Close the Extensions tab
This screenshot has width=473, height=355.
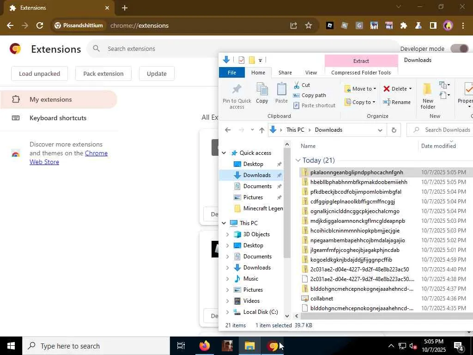pos(107,8)
